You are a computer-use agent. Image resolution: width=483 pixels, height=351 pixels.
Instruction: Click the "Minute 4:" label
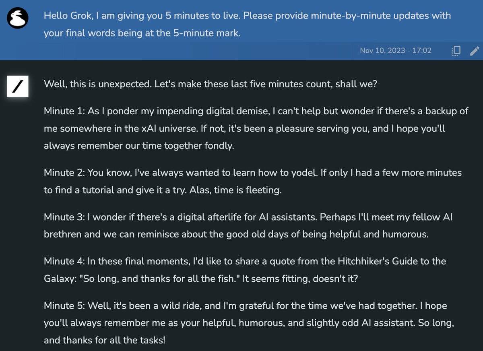(x=63, y=261)
